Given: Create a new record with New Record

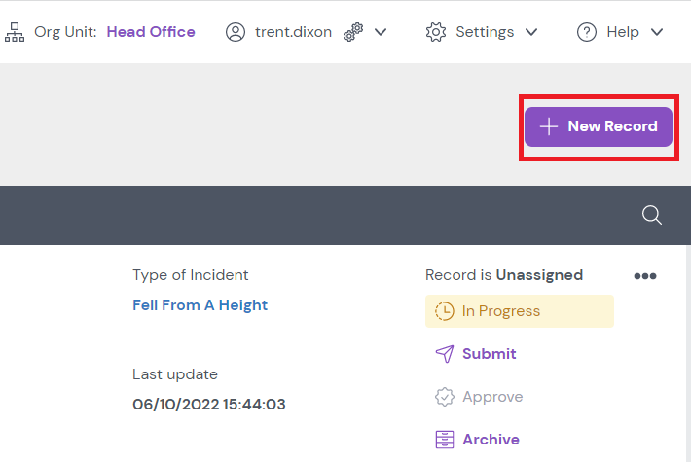Looking at the screenshot, I should [599, 126].
